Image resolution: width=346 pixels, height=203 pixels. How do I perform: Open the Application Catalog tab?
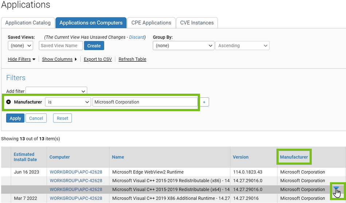coord(28,23)
